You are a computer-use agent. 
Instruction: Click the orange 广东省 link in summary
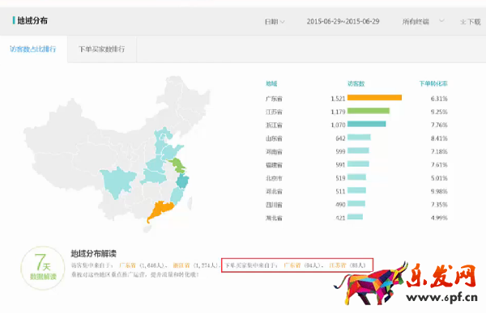click(x=127, y=265)
